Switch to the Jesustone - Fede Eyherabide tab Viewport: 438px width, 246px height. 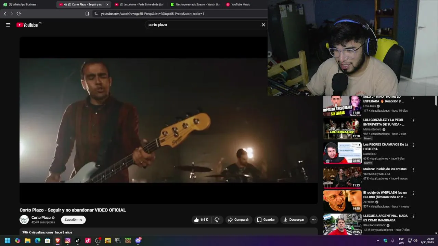[139, 4]
